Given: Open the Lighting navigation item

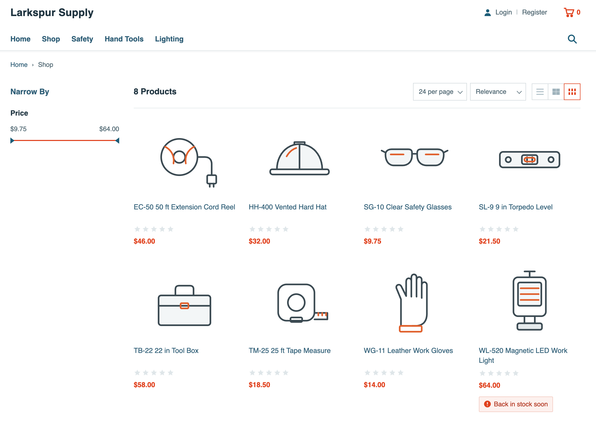Looking at the screenshot, I should coord(169,39).
